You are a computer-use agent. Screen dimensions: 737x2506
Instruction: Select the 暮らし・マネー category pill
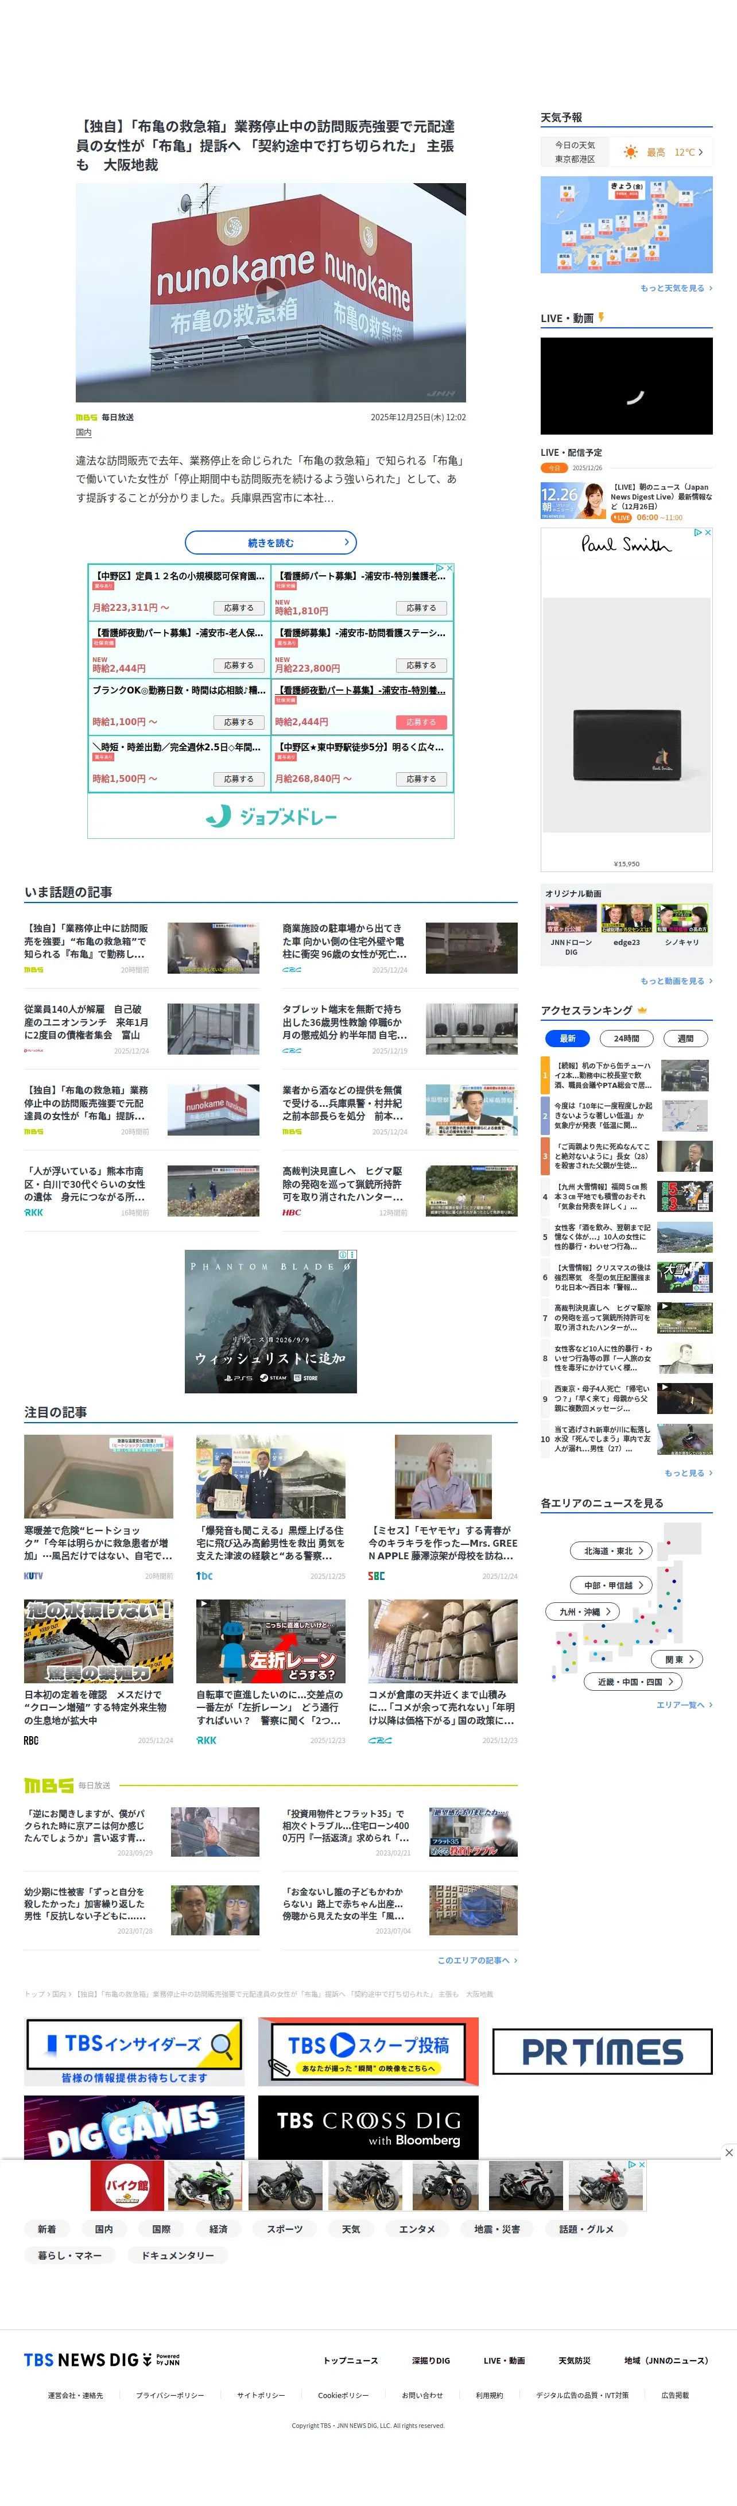70,2255
